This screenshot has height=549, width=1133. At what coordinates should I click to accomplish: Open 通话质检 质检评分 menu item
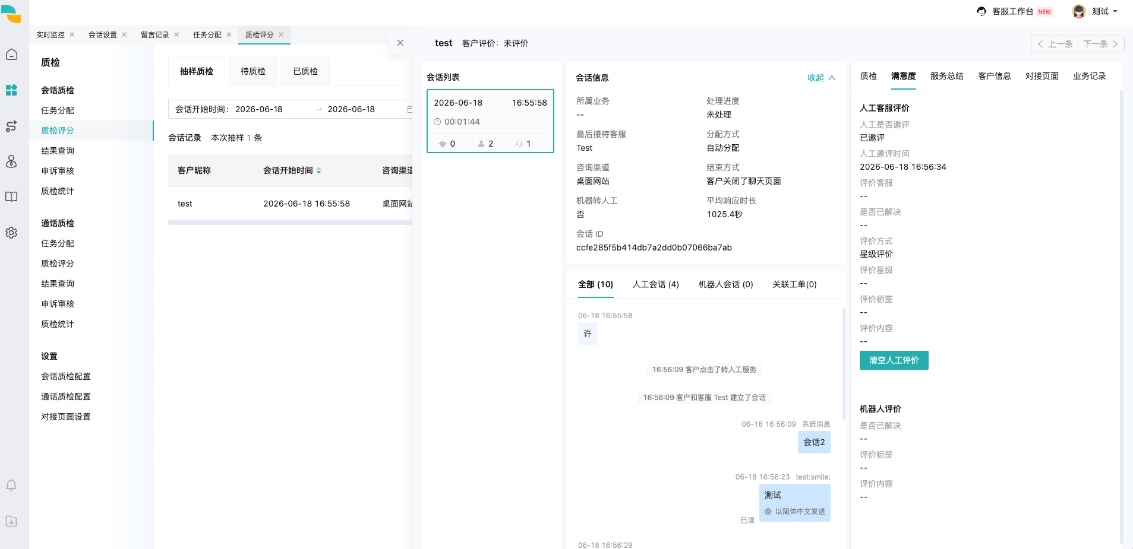point(58,264)
